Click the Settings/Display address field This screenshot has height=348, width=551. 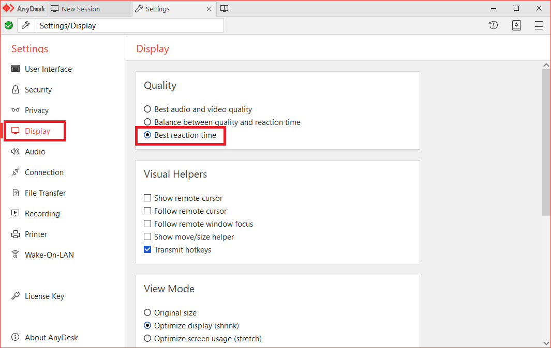coord(129,25)
